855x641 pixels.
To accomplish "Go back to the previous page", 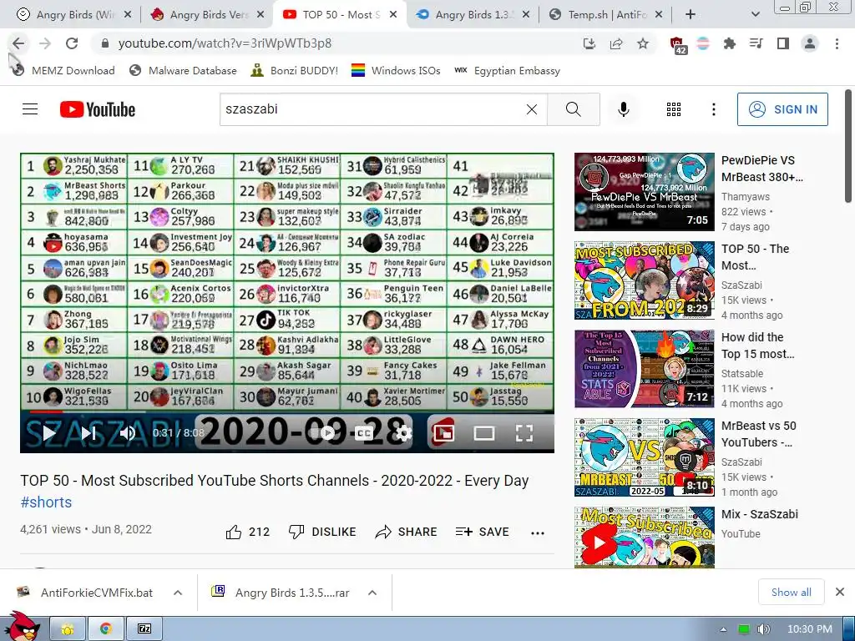I will pos(18,43).
